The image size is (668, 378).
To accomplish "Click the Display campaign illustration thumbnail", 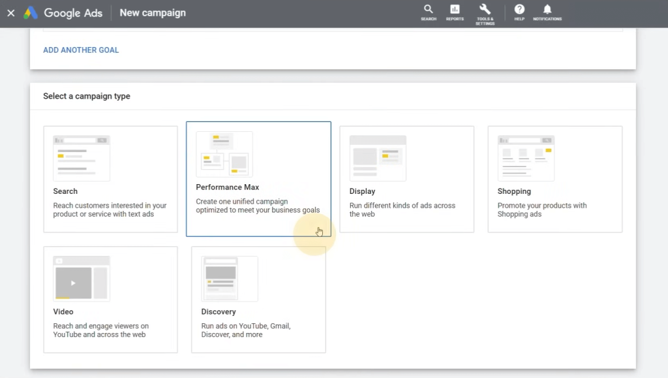I will pyautogui.click(x=378, y=158).
